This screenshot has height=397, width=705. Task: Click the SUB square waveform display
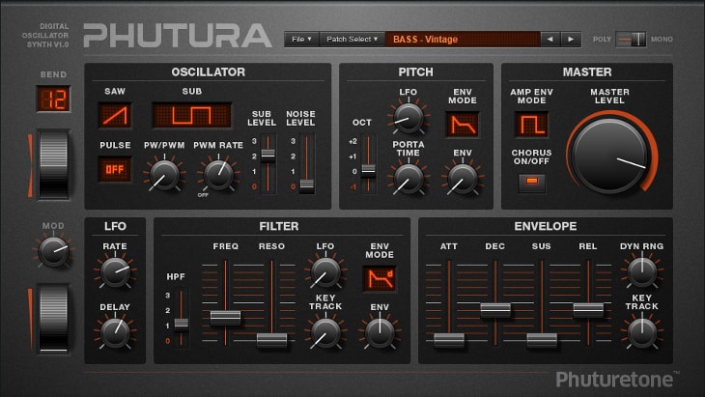192,115
